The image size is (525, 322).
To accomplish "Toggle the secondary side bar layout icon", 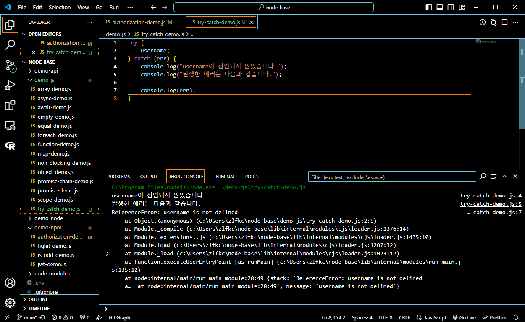I will [451, 7].
